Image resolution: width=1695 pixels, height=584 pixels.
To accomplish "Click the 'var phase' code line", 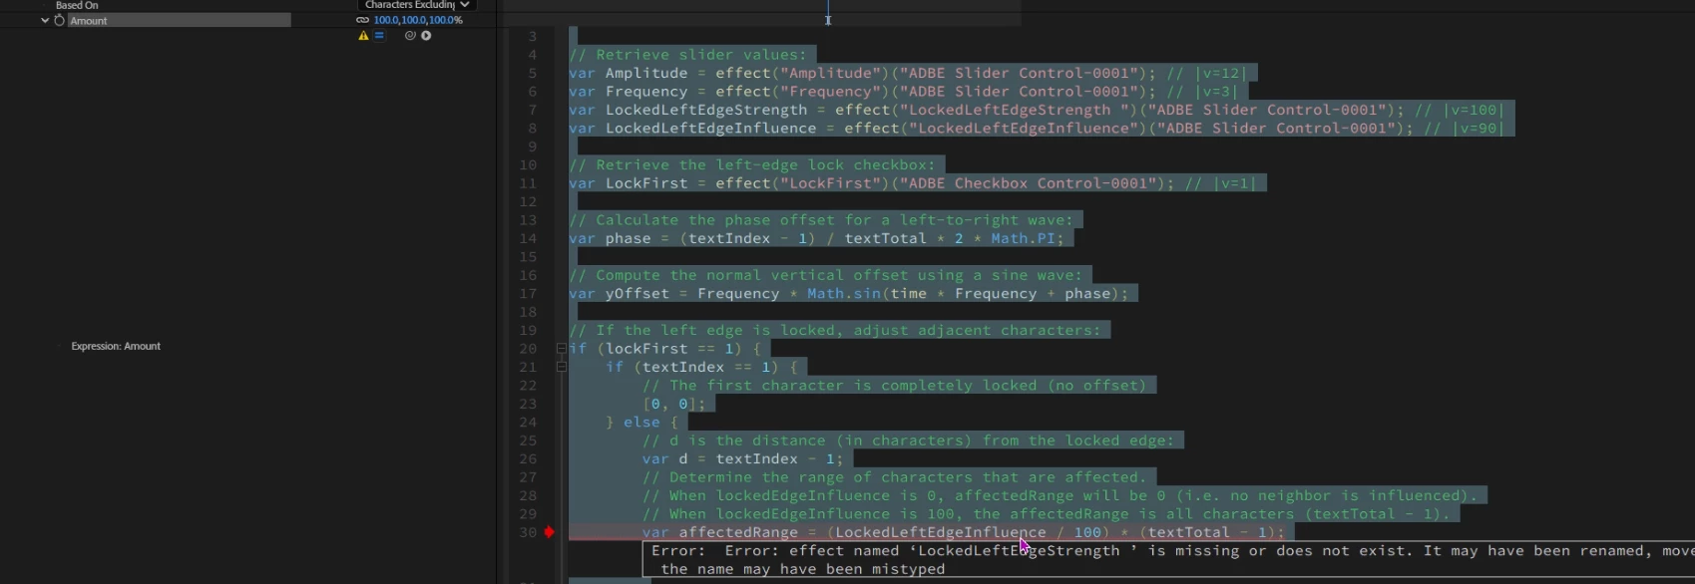I will click(817, 238).
